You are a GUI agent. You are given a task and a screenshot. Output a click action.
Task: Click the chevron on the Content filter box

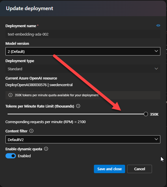coord(156,139)
